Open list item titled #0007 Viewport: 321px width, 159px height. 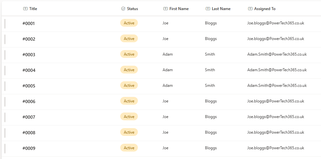pos(29,117)
